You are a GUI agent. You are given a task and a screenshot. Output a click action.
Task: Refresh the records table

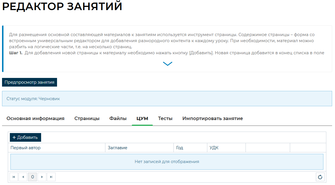[320, 177]
